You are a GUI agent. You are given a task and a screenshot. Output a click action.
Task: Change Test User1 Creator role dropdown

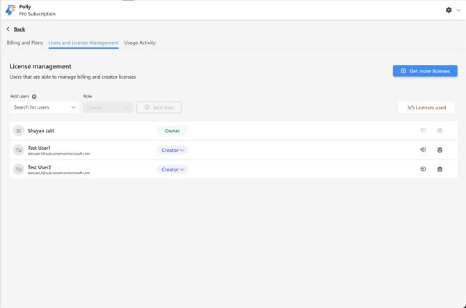tap(172, 150)
